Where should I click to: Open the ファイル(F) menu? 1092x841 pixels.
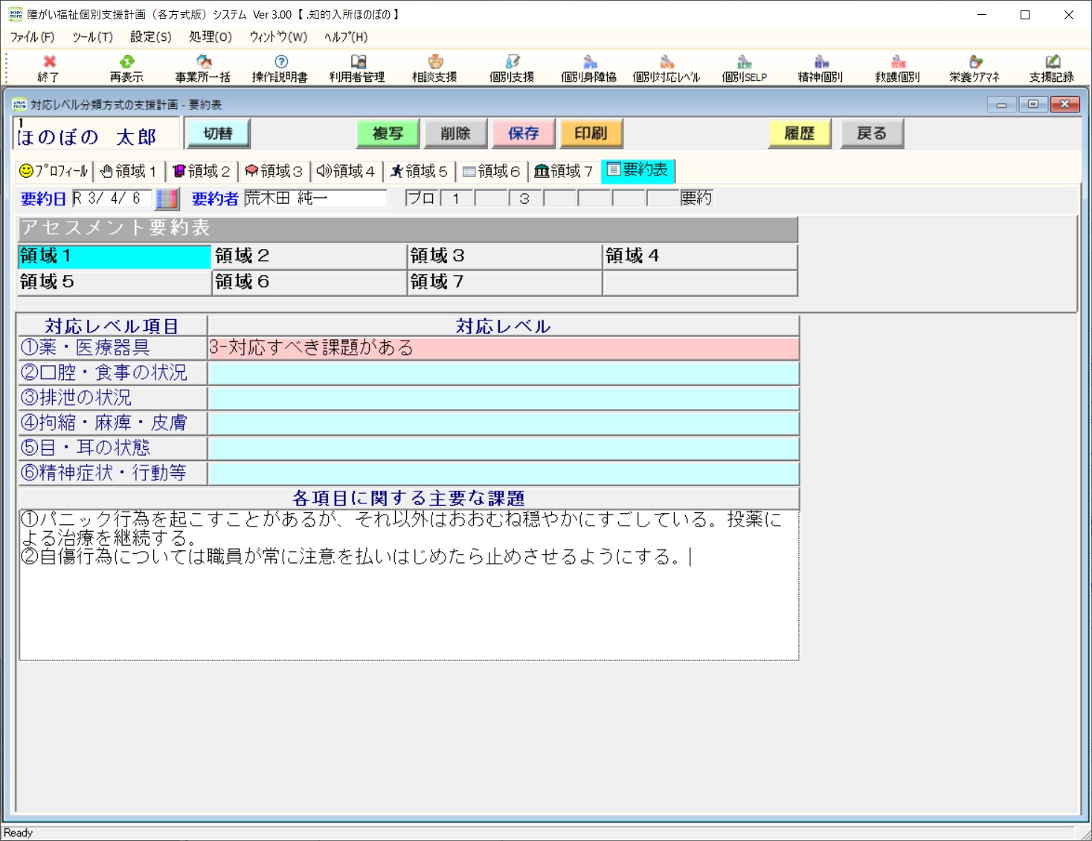tap(32, 36)
